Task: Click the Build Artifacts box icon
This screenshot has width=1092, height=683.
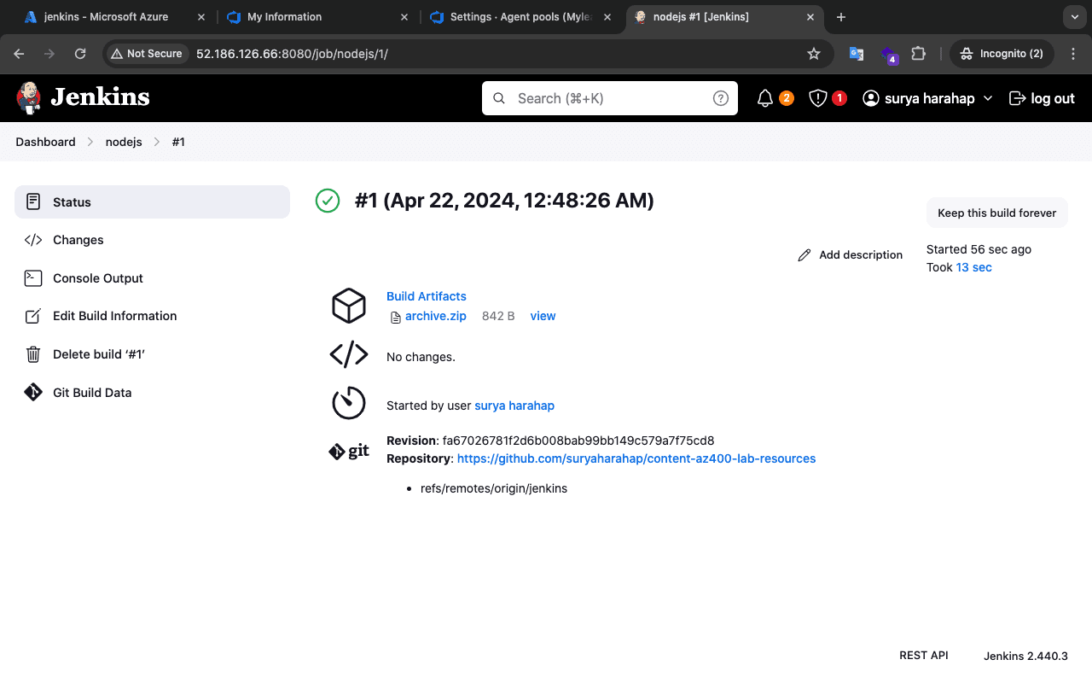Action: coord(349,306)
